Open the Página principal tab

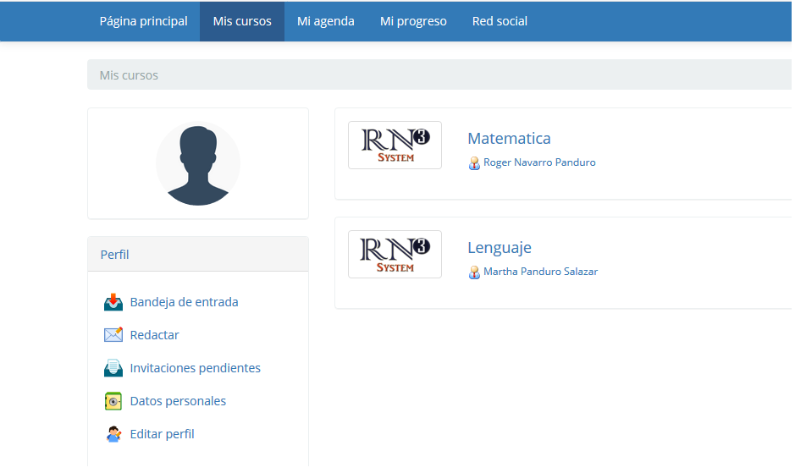pos(143,21)
